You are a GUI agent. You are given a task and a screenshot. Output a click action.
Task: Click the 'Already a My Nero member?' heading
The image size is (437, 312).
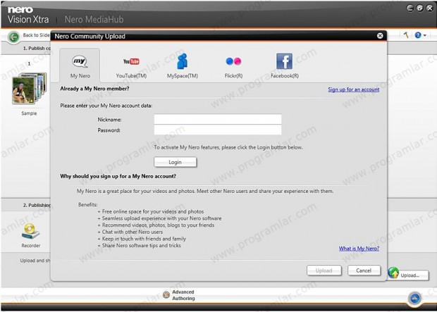click(94, 89)
